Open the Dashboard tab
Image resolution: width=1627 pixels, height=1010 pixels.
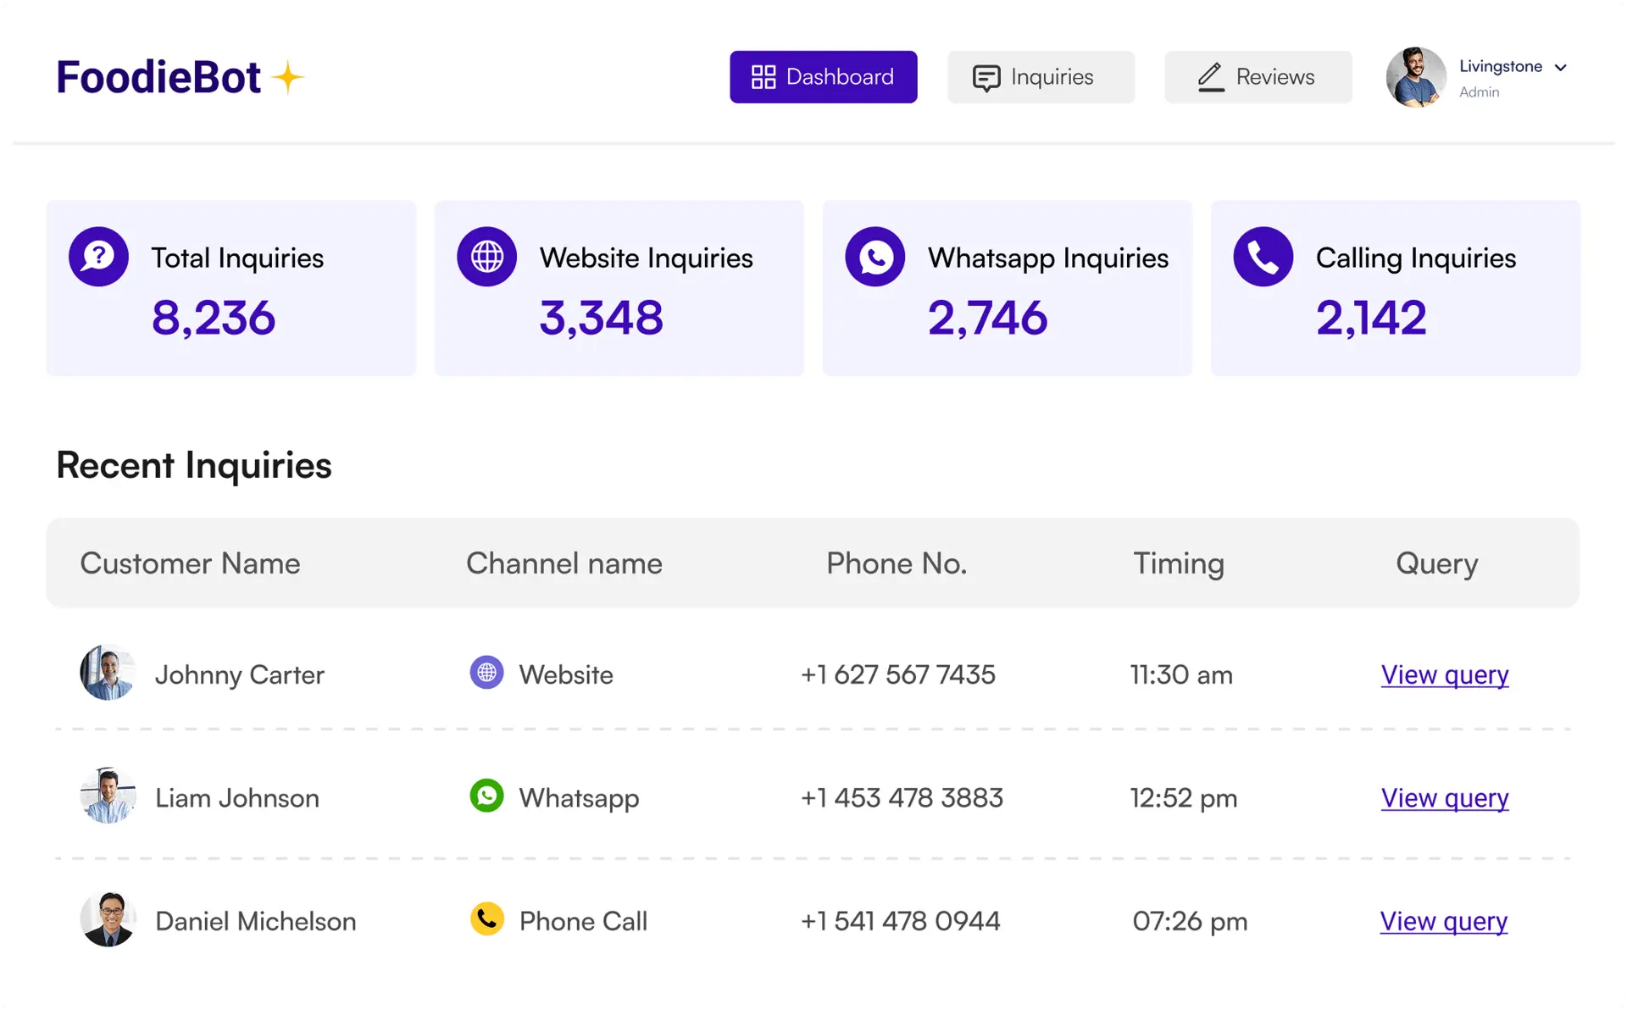click(823, 77)
